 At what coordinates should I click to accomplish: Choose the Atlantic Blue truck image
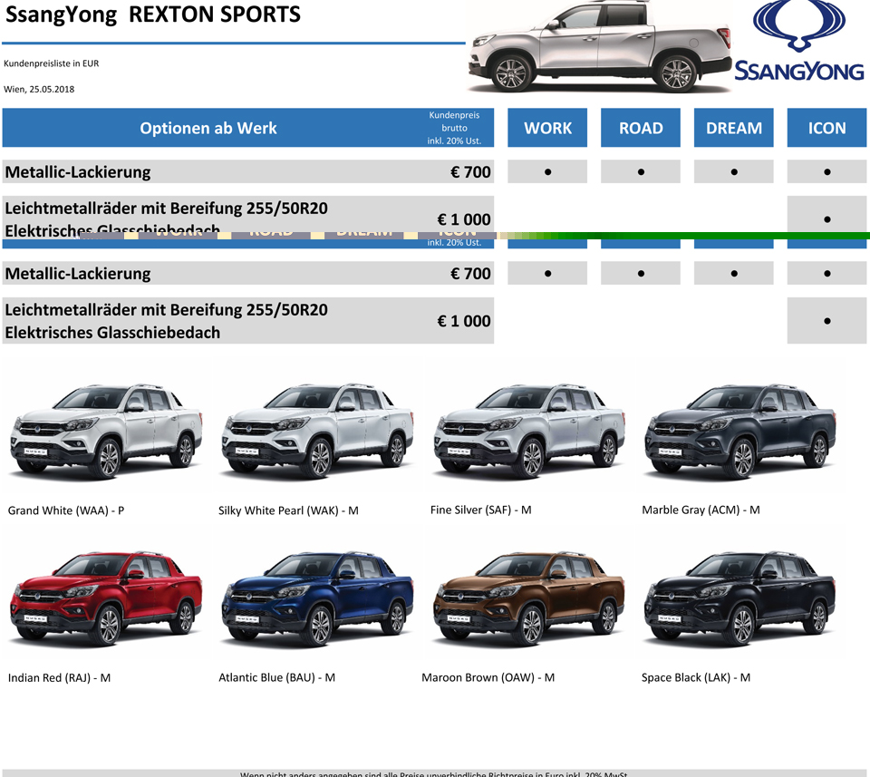click(317, 598)
